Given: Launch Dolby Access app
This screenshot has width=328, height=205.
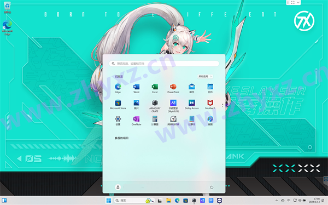Looking at the screenshot, I should [192, 105].
